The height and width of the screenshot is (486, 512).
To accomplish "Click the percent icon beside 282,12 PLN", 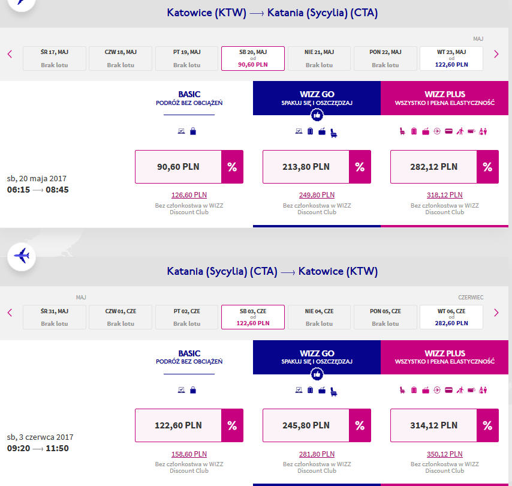I will (x=487, y=167).
